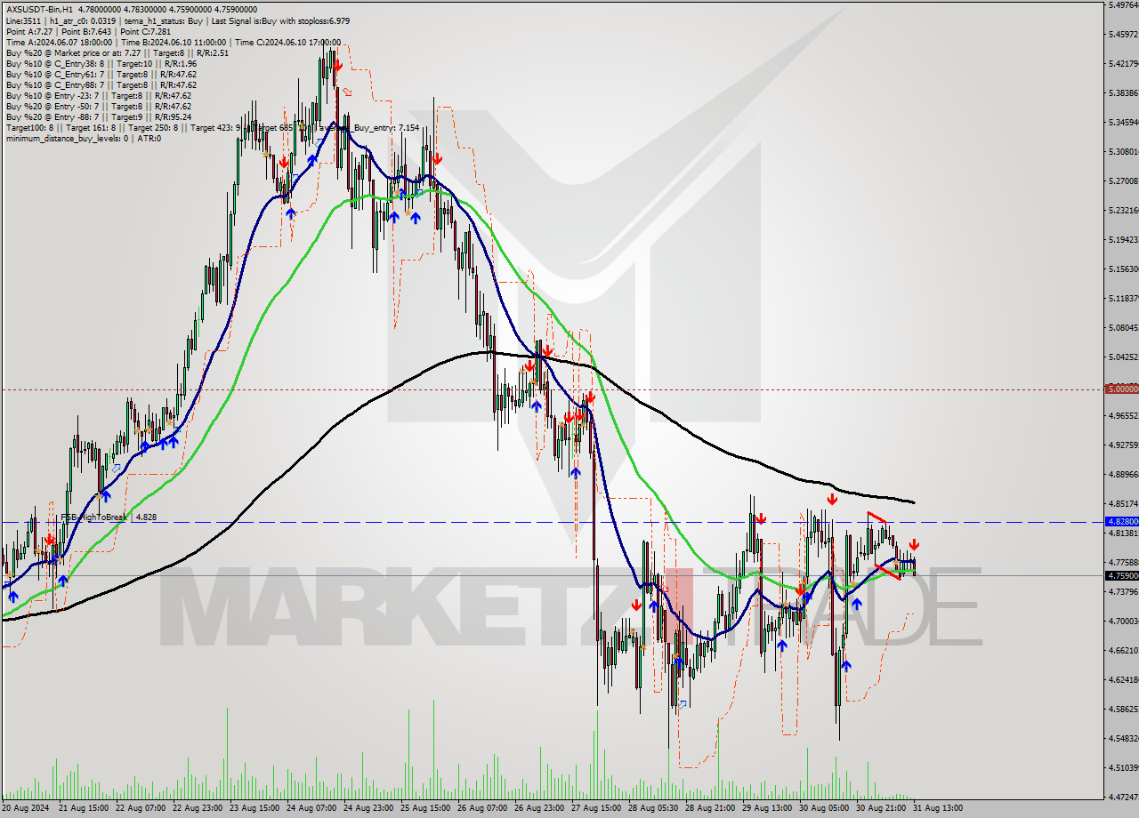Select the 'Buy %20 @ Entry -88' line

point(99,116)
